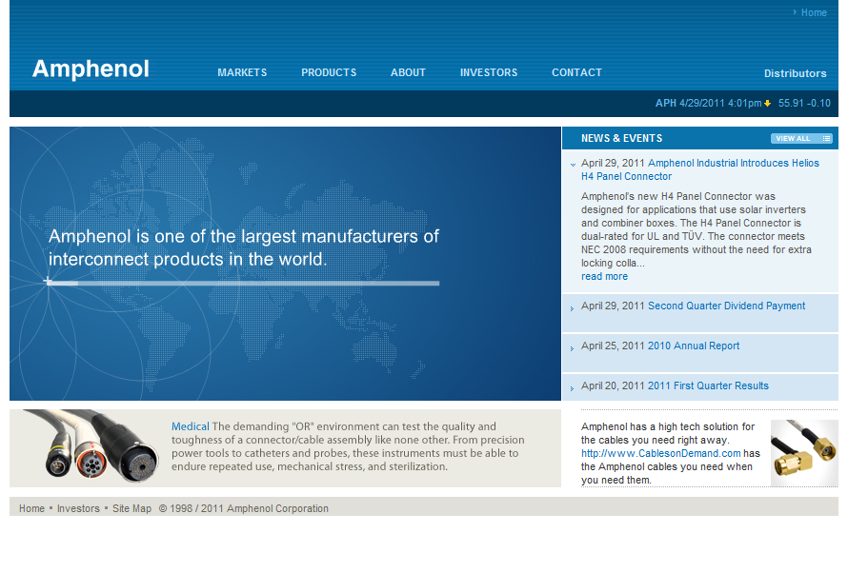
Task: Open the Contact menu
Action: coord(576,72)
